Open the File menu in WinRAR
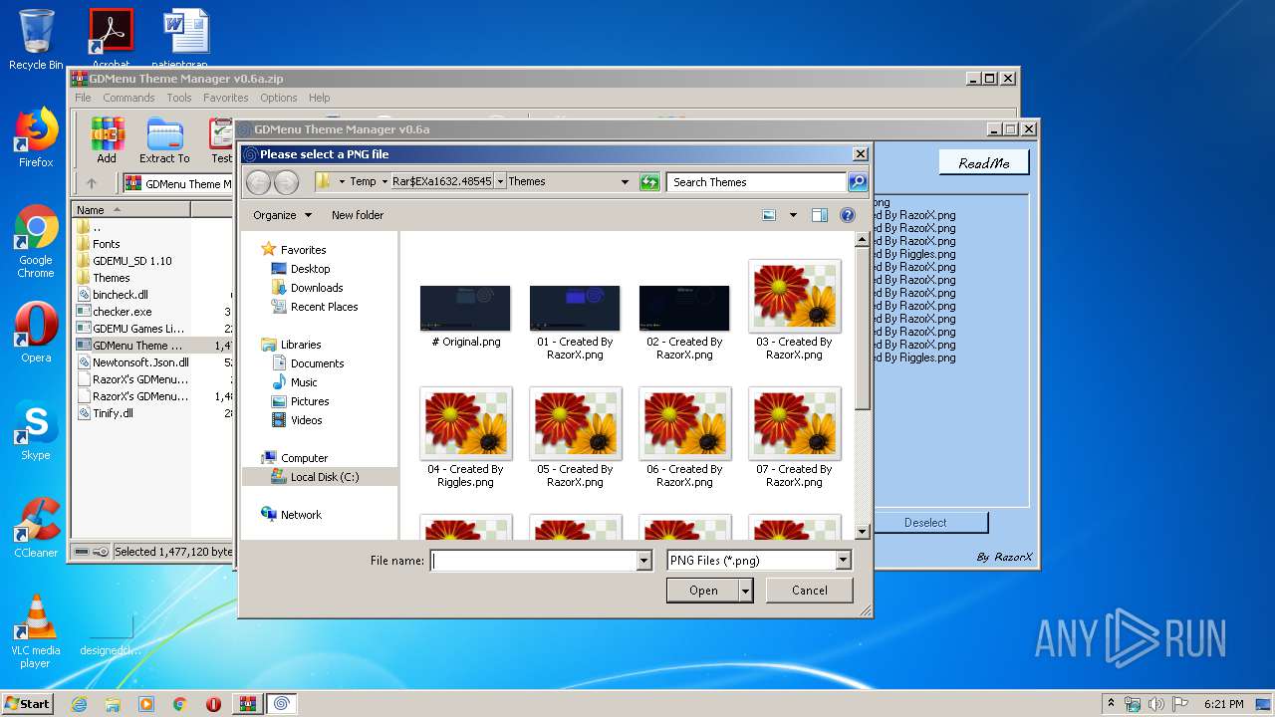1275x717 pixels. (x=83, y=98)
